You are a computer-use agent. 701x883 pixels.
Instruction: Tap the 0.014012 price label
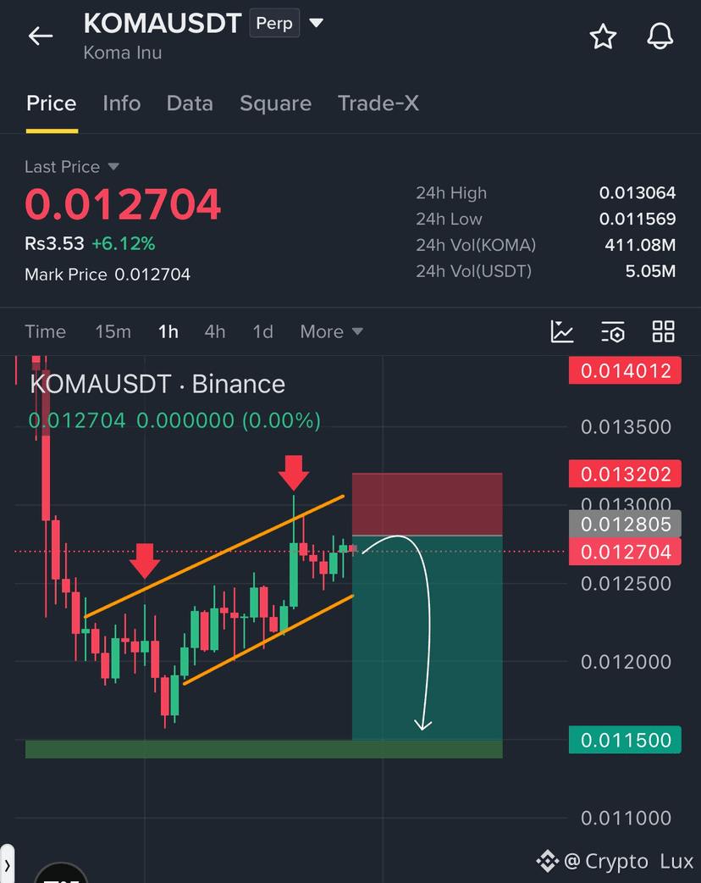625,370
